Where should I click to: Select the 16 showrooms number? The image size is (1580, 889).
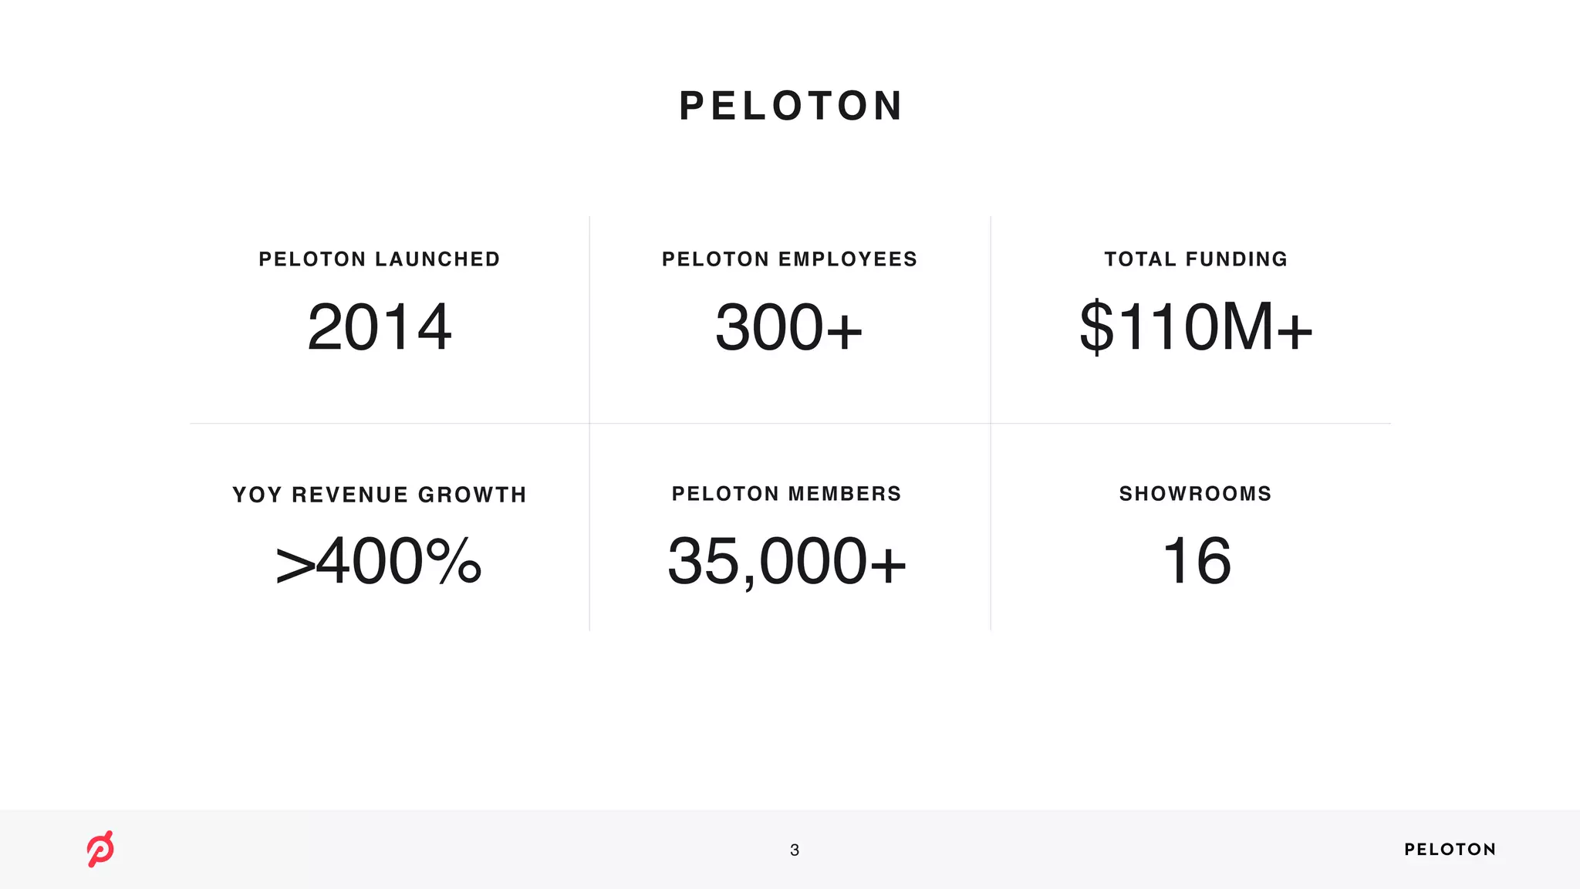coord(1197,561)
